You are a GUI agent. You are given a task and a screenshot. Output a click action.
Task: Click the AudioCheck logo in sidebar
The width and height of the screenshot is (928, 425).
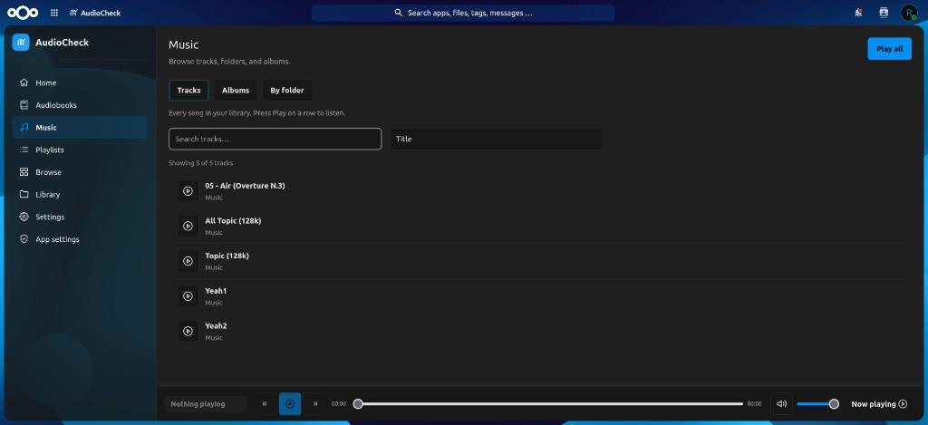[21, 42]
